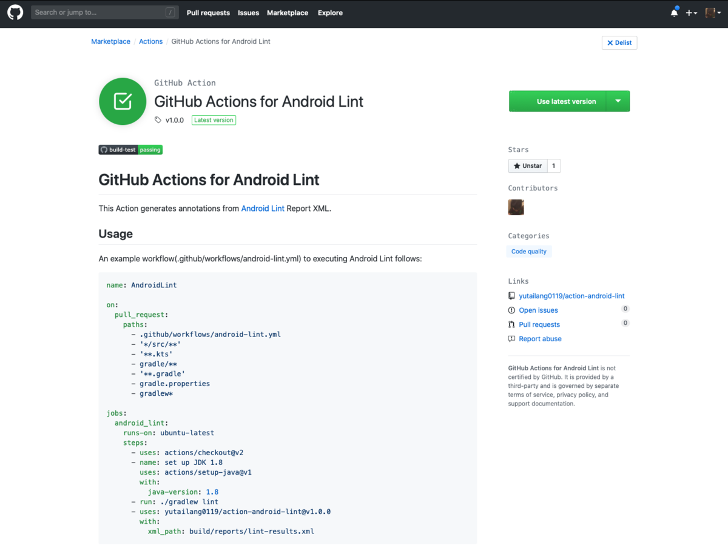Image resolution: width=728 pixels, height=551 pixels.
Task: Open the profile avatar dropdown menu
Action: (x=713, y=12)
